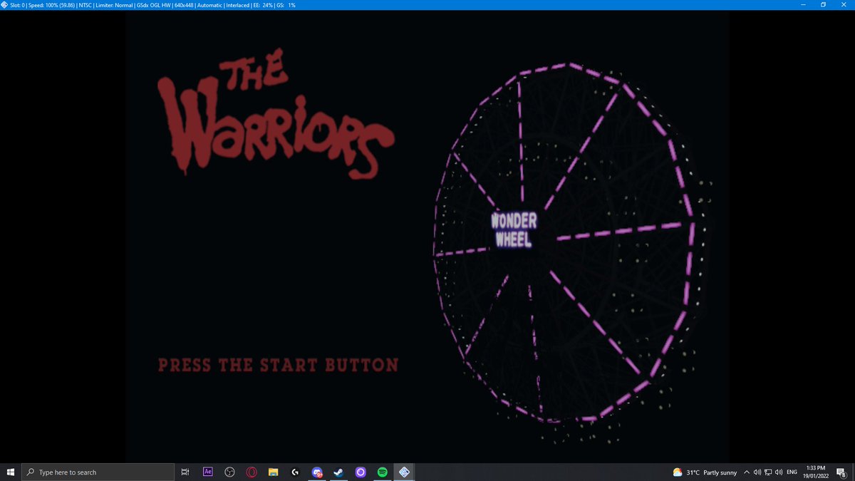Click the PCSX2 icon in the title bar

click(x=5, y=5)
